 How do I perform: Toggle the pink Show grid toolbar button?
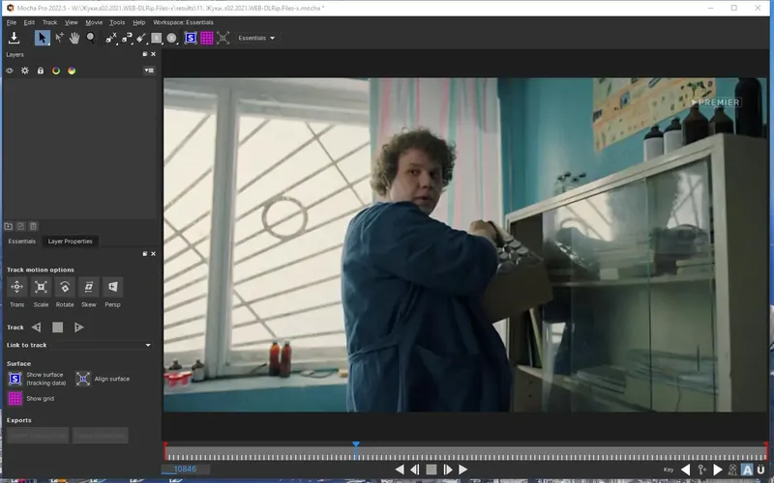207,38
